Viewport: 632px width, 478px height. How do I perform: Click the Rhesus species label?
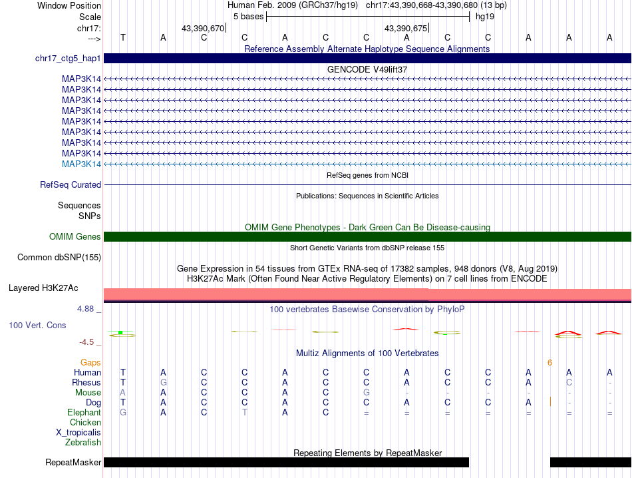(86, 382)
